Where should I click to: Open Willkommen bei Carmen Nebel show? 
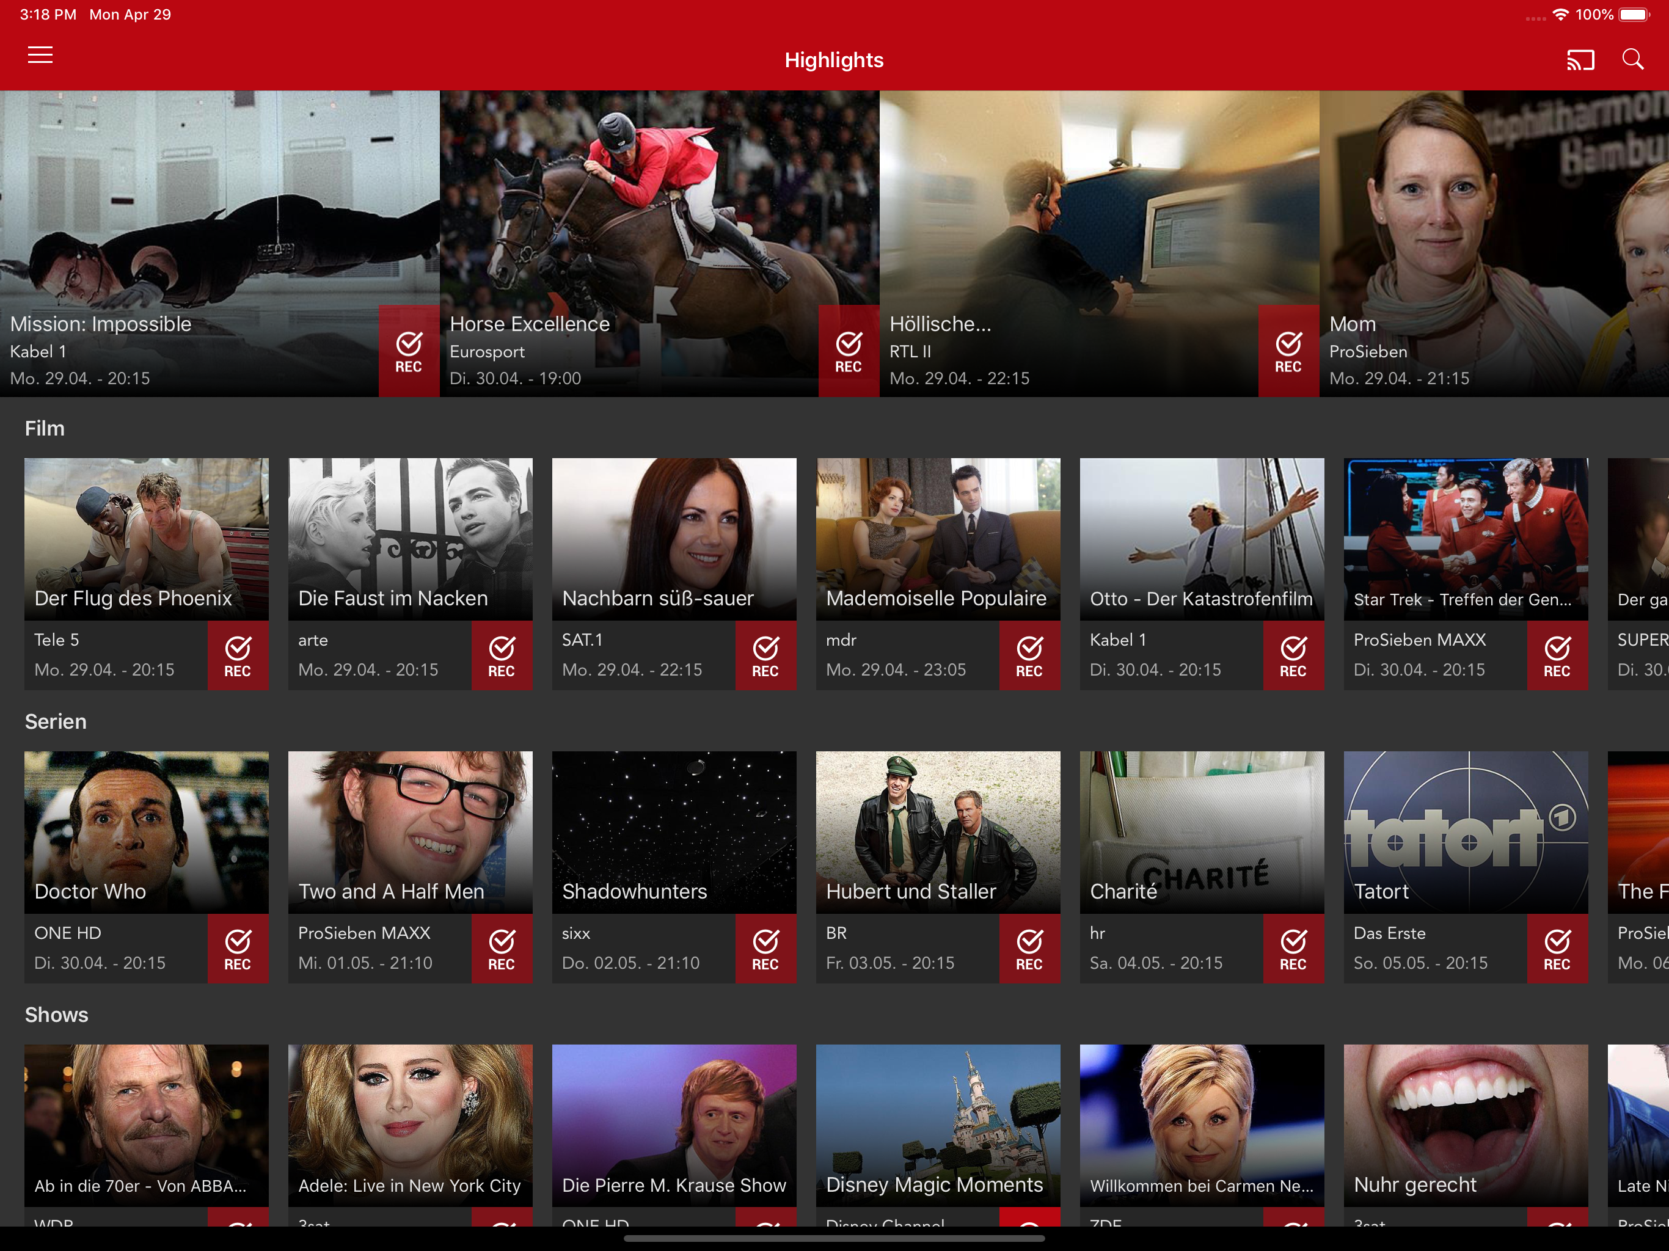click(1202, 1126)
